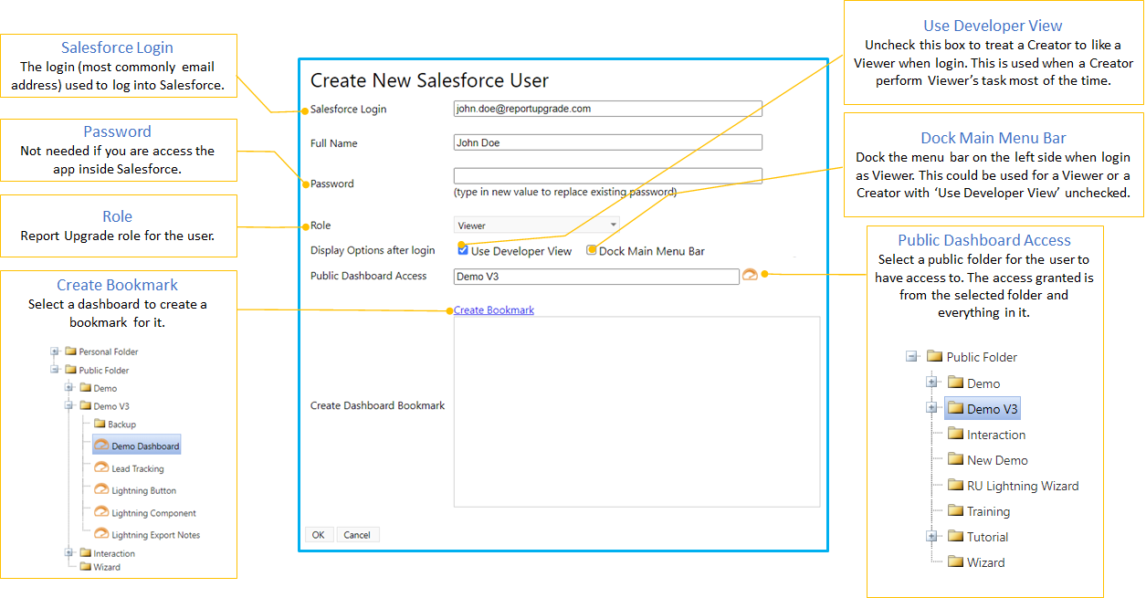Expand the Tutorial folder node
Image resolution: width=1146 pixels, height=598 pixels.
[x=931, y=536]
